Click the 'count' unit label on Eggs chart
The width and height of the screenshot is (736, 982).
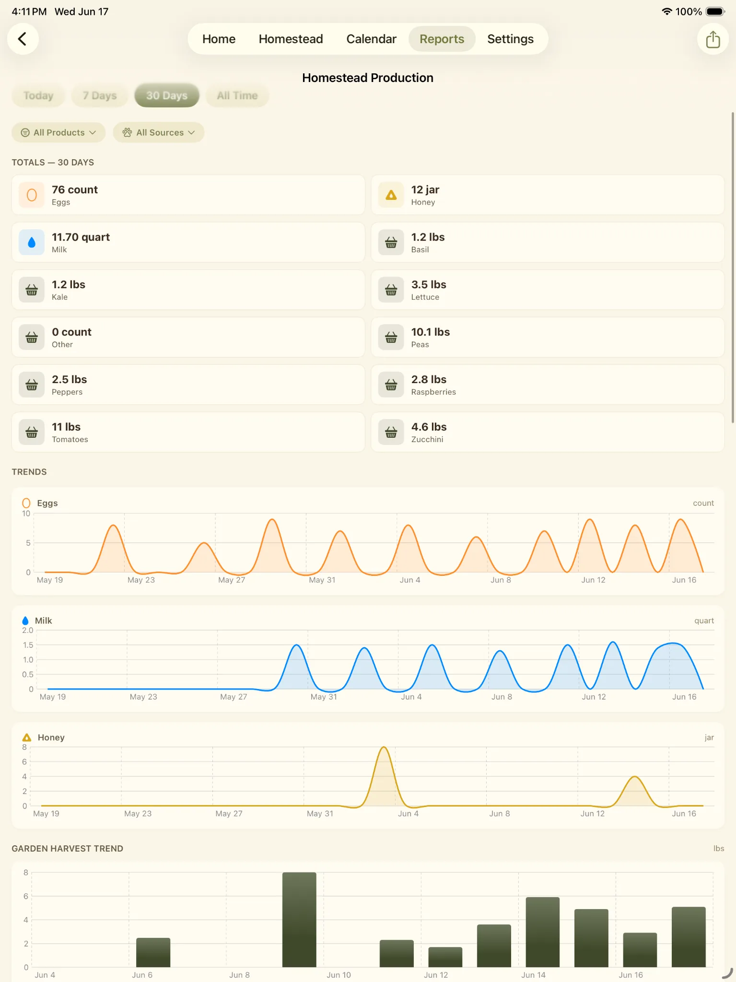click(703, 503)
